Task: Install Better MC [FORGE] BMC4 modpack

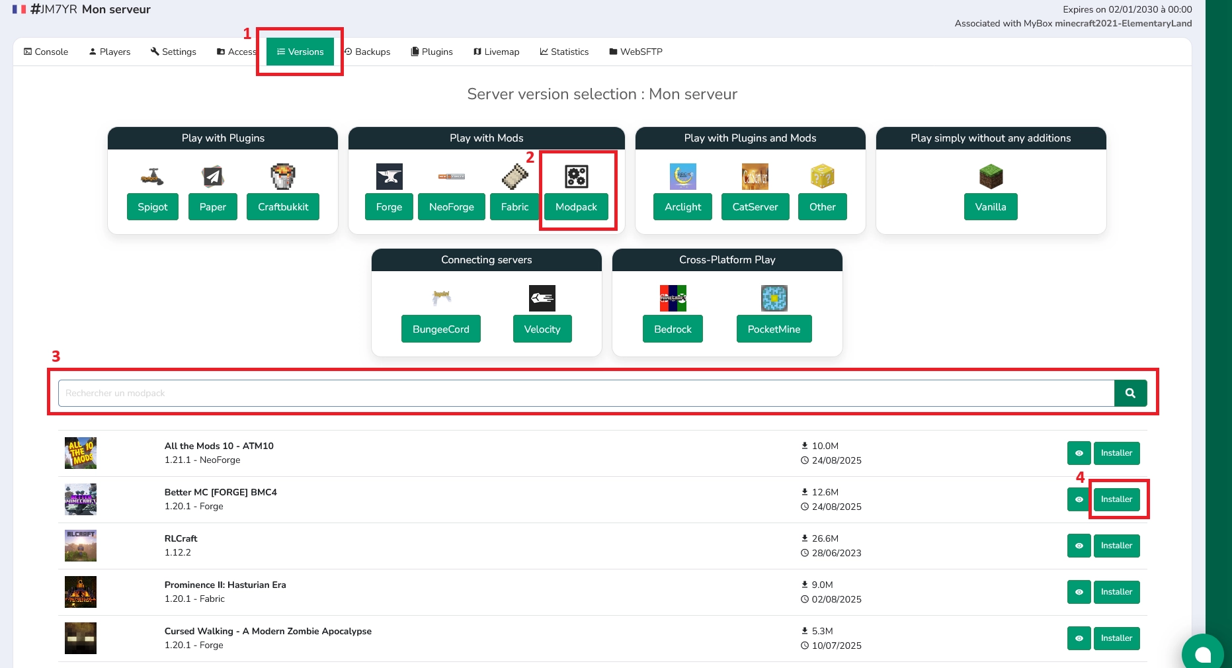Action: click(x=1117, y=499)
